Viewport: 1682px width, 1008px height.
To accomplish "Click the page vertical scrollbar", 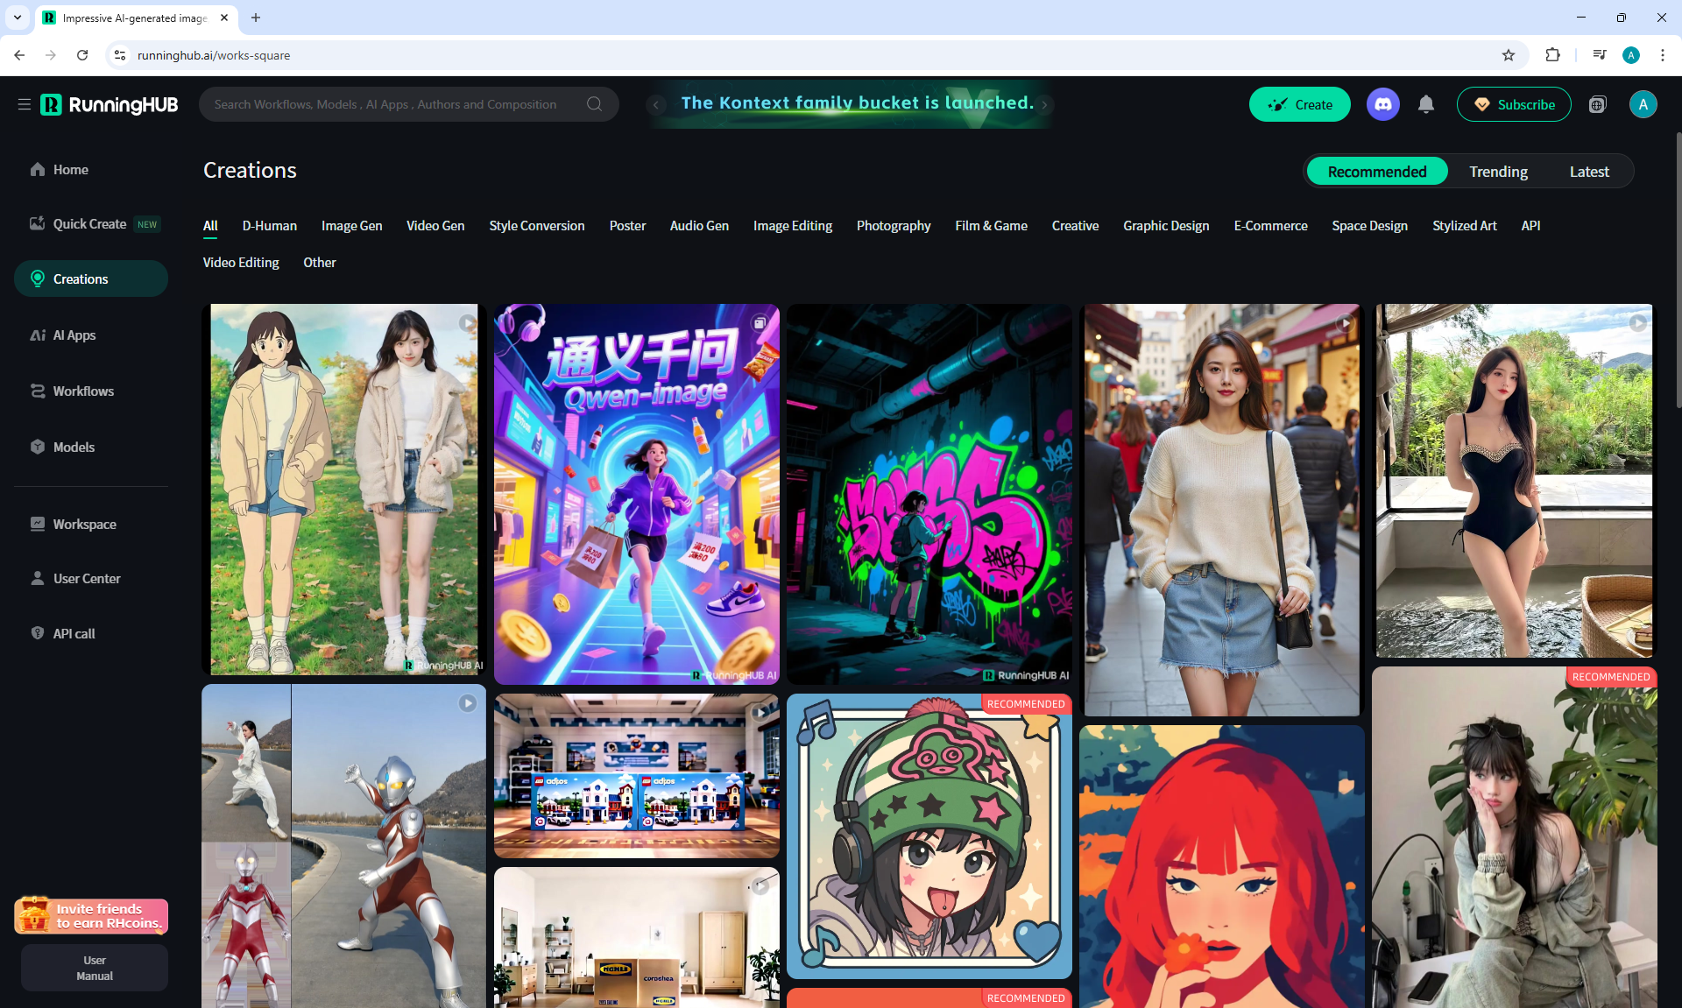I will (x=1678, y=263).
